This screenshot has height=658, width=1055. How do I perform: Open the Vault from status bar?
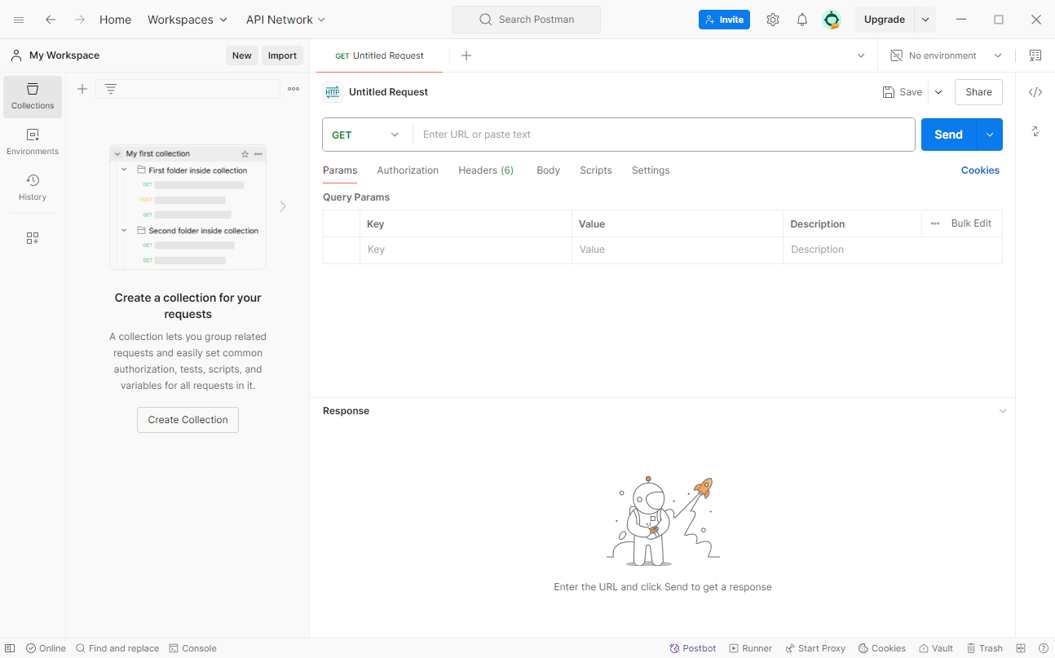tap(936, 648)
